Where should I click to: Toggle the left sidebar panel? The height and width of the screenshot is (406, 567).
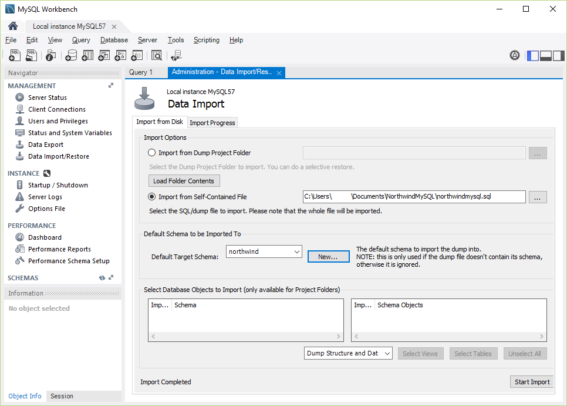coord(532,56)
